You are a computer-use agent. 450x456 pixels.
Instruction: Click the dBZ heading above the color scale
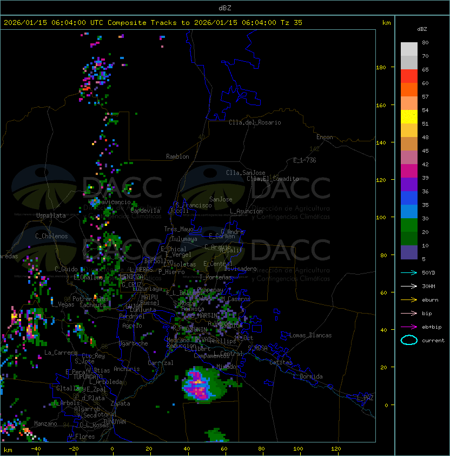click(x=422, y=29)
